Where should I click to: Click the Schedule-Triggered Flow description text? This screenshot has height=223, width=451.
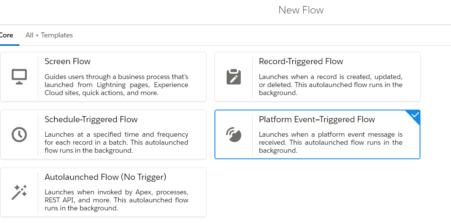(116, 142)
